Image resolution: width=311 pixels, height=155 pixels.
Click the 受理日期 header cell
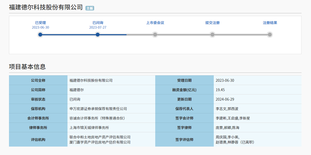tap(184, 80)
